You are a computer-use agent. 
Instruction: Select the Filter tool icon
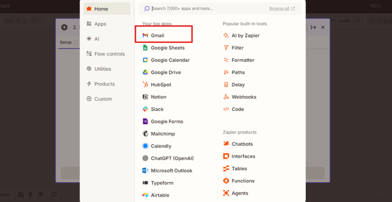point(226,48)
